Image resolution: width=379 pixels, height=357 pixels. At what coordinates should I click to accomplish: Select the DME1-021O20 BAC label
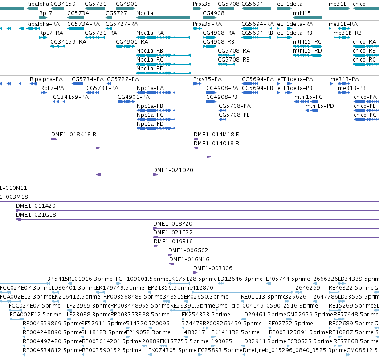tap(173, 170)
